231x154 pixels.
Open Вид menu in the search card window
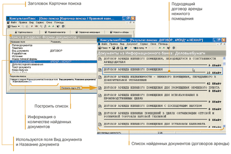31,23
